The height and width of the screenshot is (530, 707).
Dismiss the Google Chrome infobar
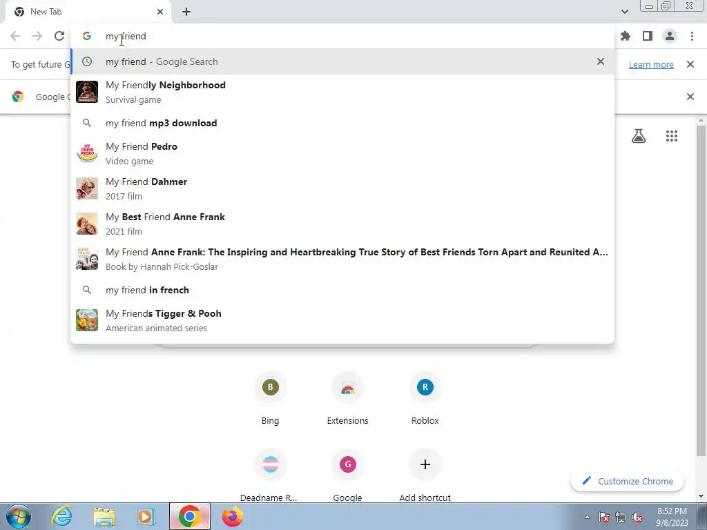click(690, 97)
